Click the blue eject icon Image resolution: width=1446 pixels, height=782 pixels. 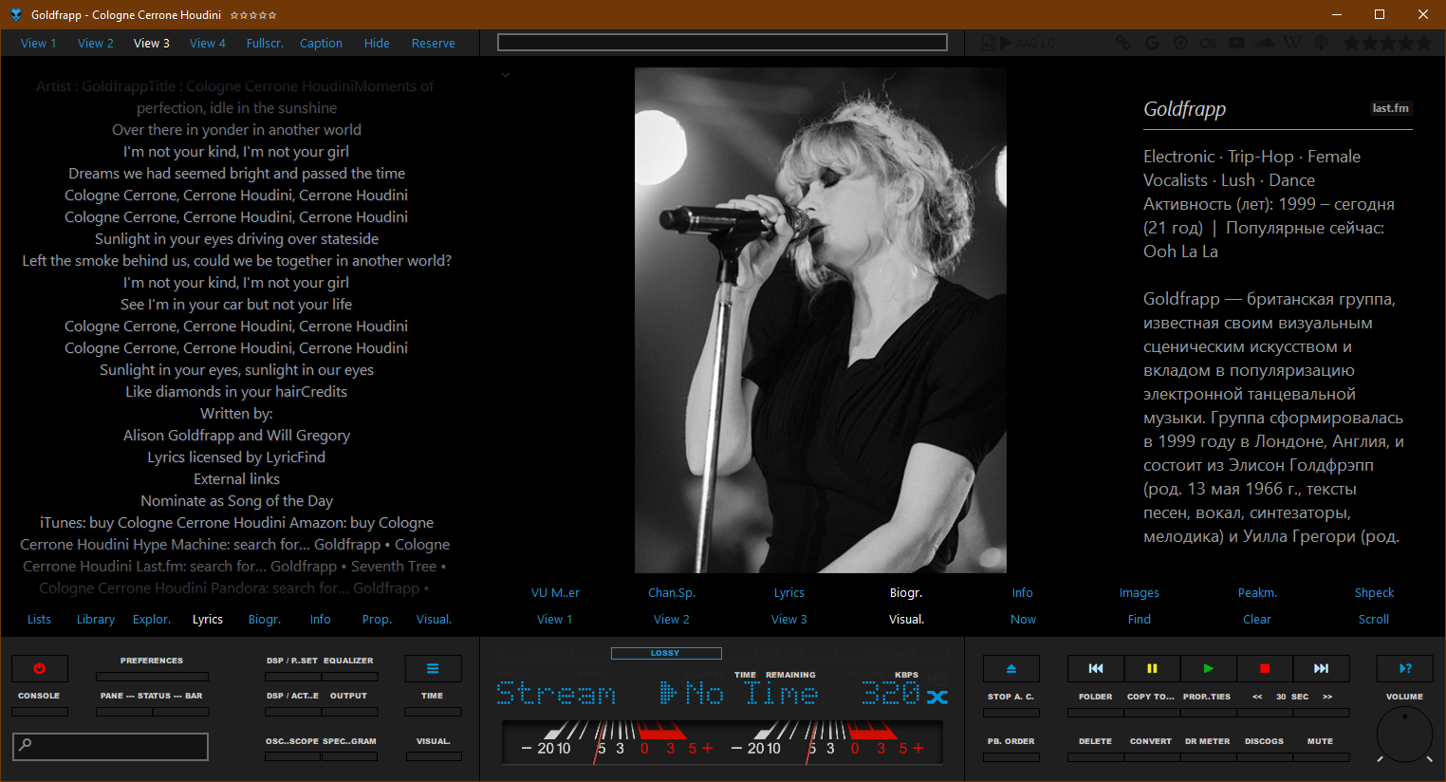click(x=1010, y=668)
